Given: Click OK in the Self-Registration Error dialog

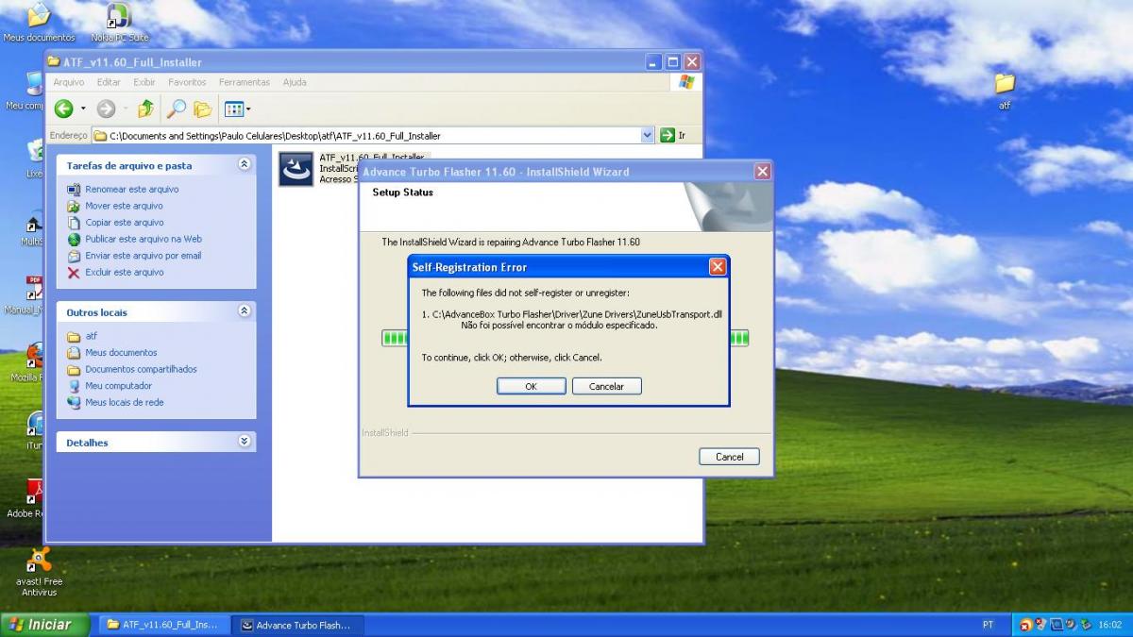Looking at the screenshot, I should [531, 386].
